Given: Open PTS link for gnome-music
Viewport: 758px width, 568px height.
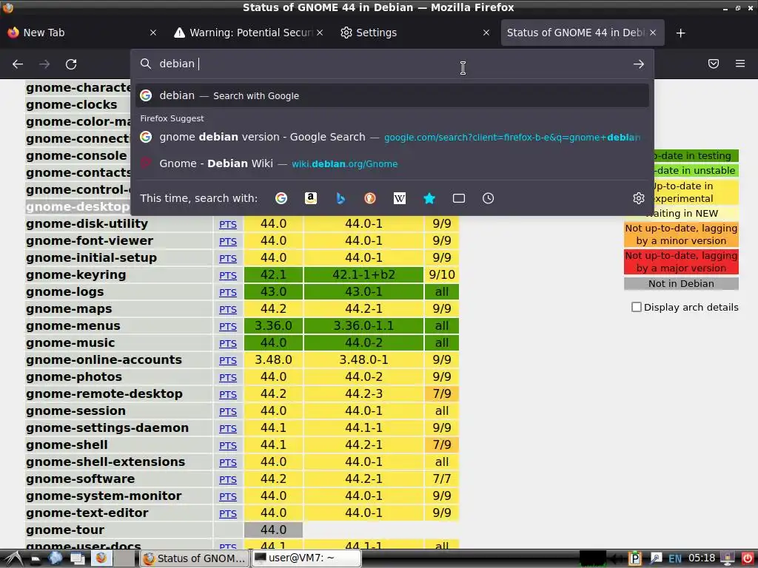Looking at the screenshot, I should coord(228,343).
